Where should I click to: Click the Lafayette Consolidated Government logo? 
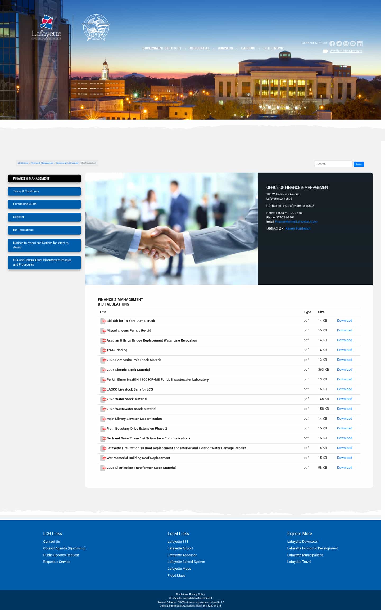tap(46, 27)
